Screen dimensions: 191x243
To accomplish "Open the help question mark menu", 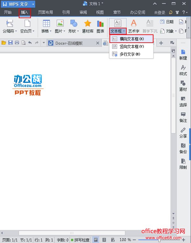I will [185, 12].
